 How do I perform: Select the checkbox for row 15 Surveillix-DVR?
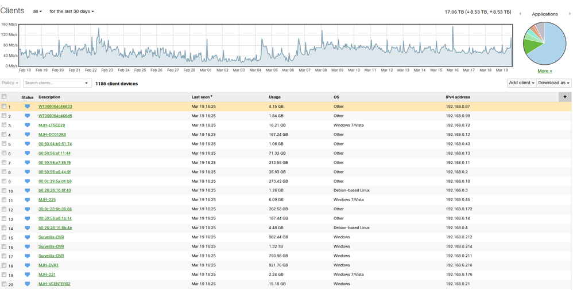tap(4, 237)
